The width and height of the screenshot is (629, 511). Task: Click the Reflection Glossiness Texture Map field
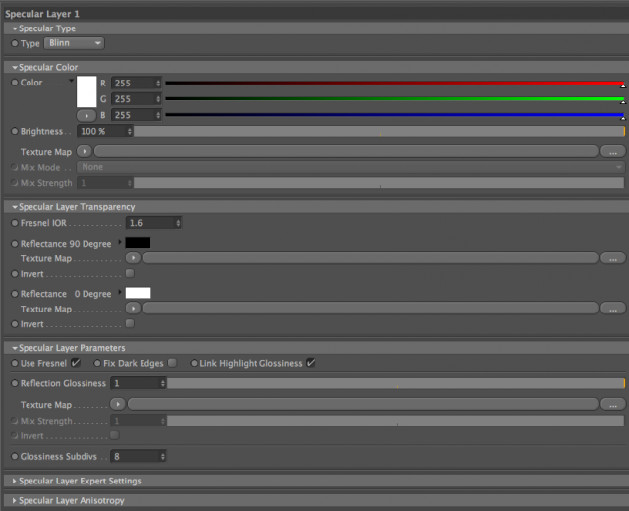363,404
